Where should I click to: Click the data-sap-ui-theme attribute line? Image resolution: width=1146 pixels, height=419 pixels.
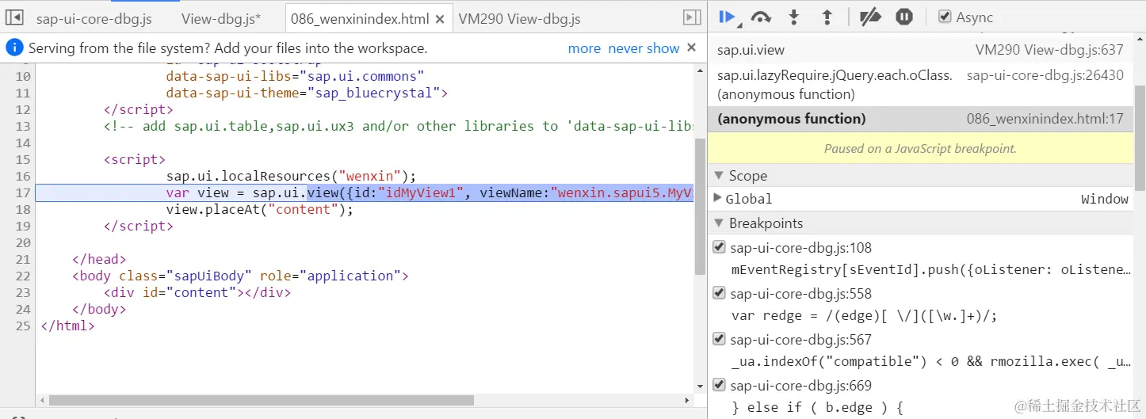(307, 93)
